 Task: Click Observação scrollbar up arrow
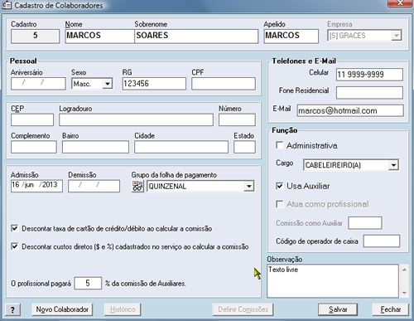pos(404,270)
